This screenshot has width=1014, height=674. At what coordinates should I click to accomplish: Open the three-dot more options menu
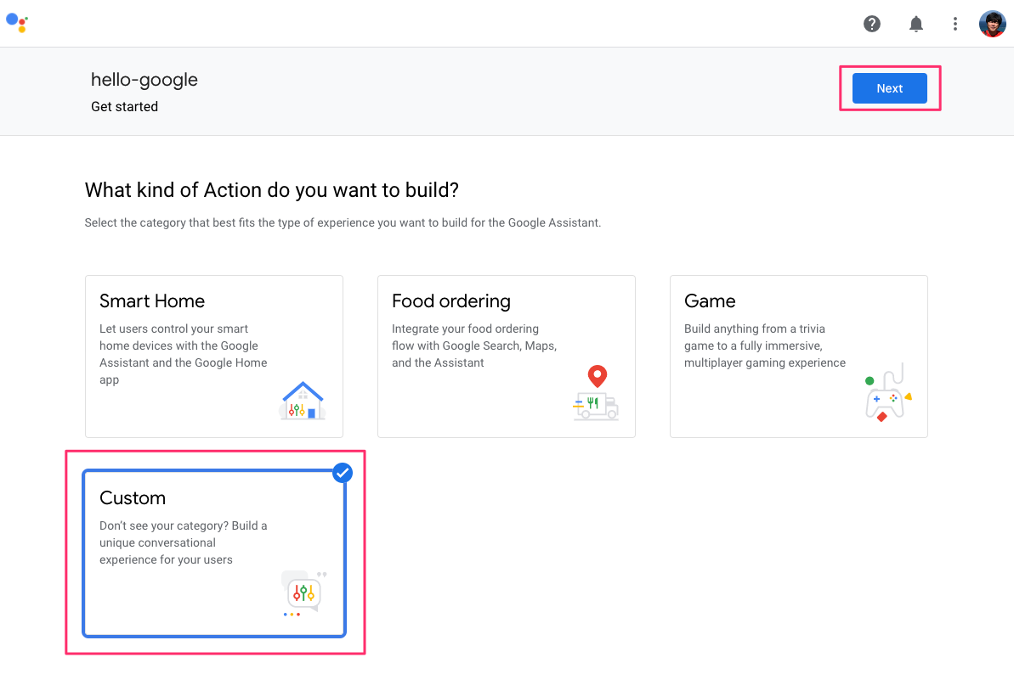[955, 24]
